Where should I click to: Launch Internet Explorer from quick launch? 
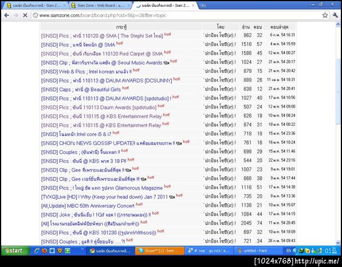coord(37,250)
